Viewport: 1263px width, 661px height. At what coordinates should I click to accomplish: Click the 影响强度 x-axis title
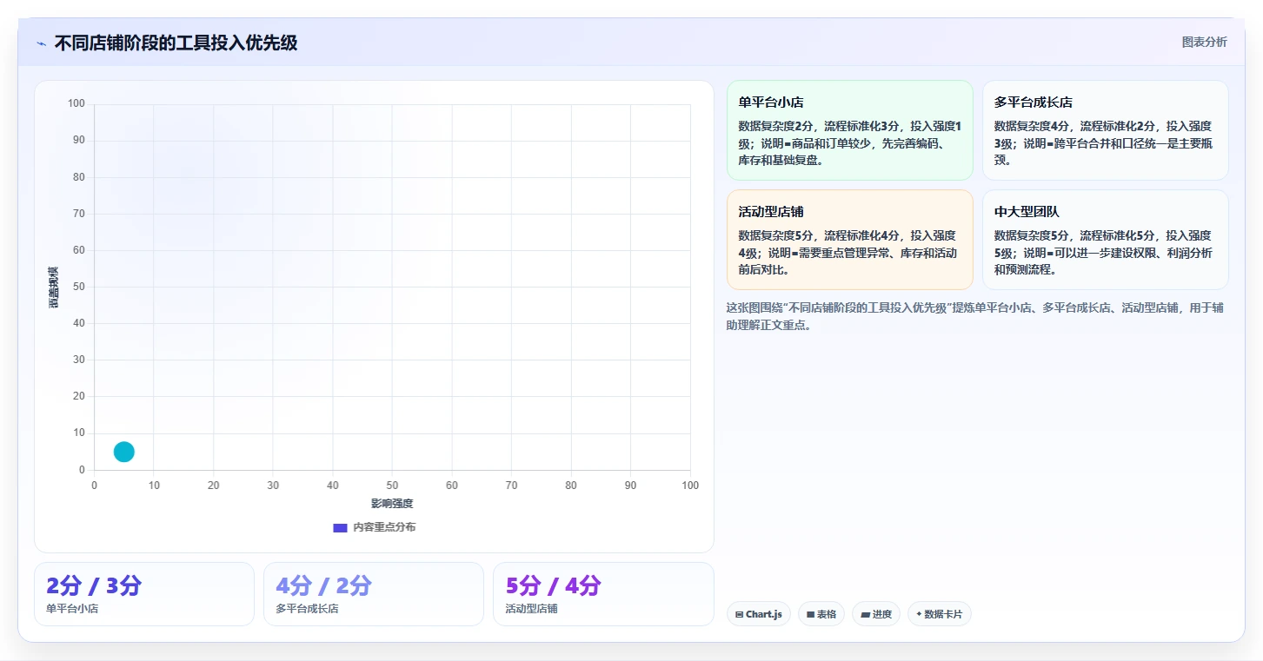point(392,503)
